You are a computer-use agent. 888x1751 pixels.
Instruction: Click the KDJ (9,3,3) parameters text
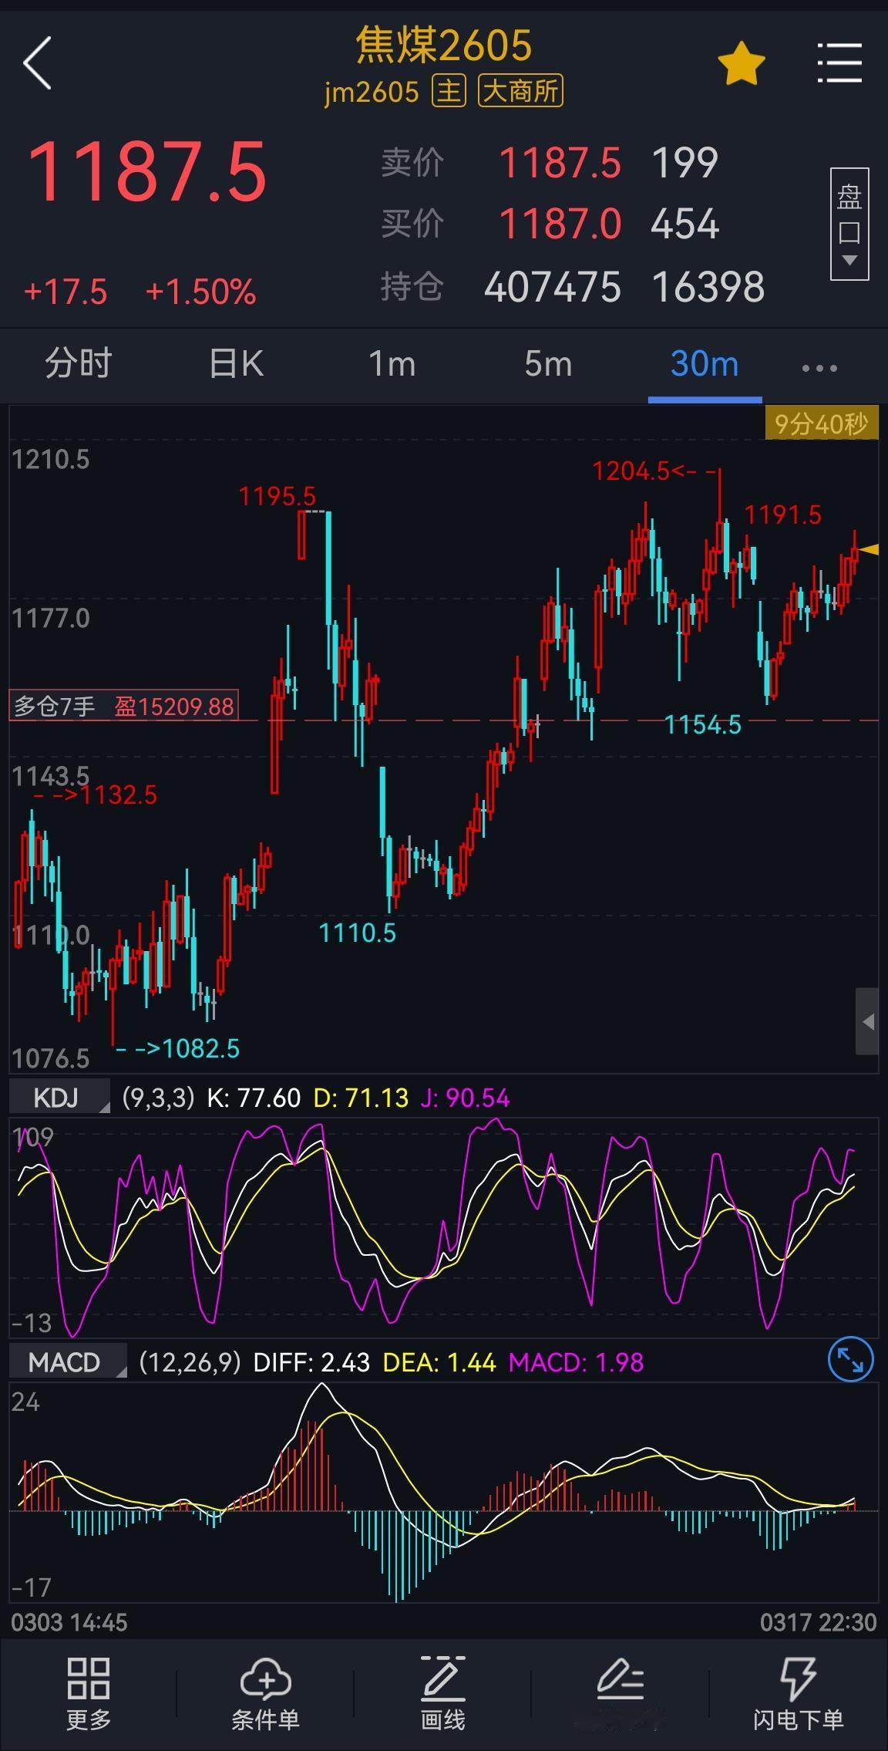(158, 1098)
